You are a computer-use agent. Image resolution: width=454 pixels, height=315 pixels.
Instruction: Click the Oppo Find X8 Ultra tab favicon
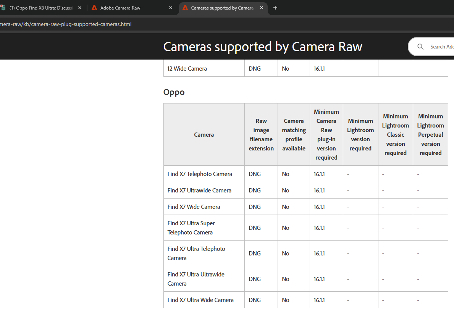[x=3, y=8]
